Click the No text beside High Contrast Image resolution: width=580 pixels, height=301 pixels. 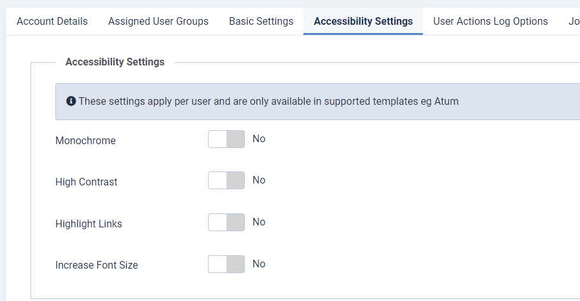[259, 180]
